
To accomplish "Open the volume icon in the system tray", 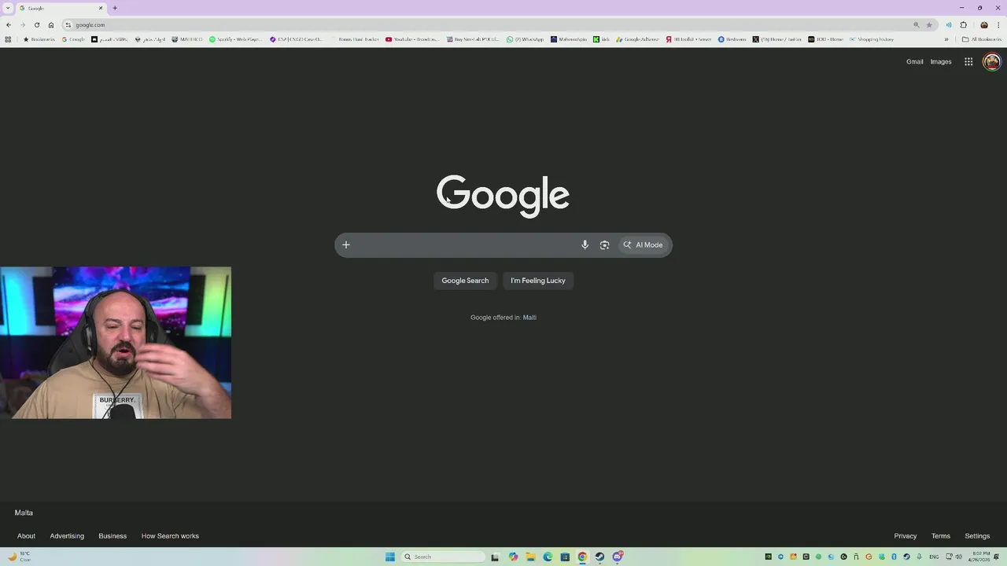I will coord(959,557).
